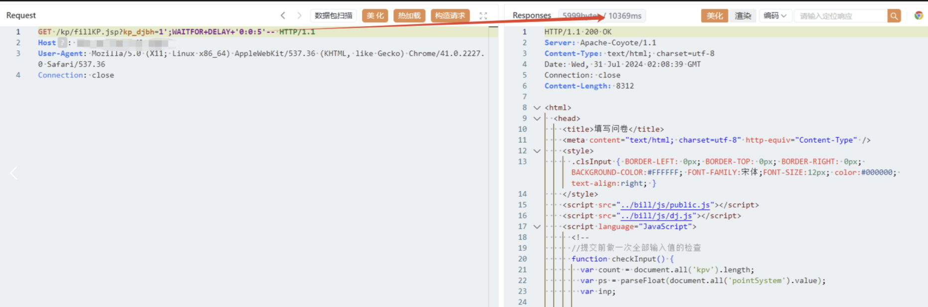Click the </style> closing tag on line 14
Screen dimensions: 928x307
[580, 194]
